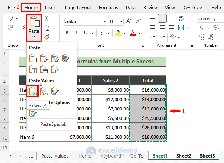Open the Page Layout ribbon tab
The image size is (224, 163).
[78, 7]
